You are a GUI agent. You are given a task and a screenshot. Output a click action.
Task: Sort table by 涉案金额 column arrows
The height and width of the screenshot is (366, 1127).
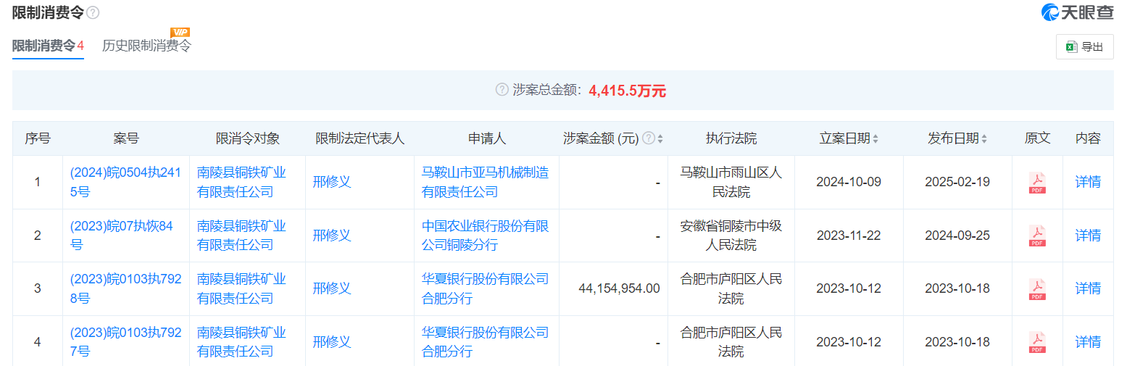click(x=660, y=138)
